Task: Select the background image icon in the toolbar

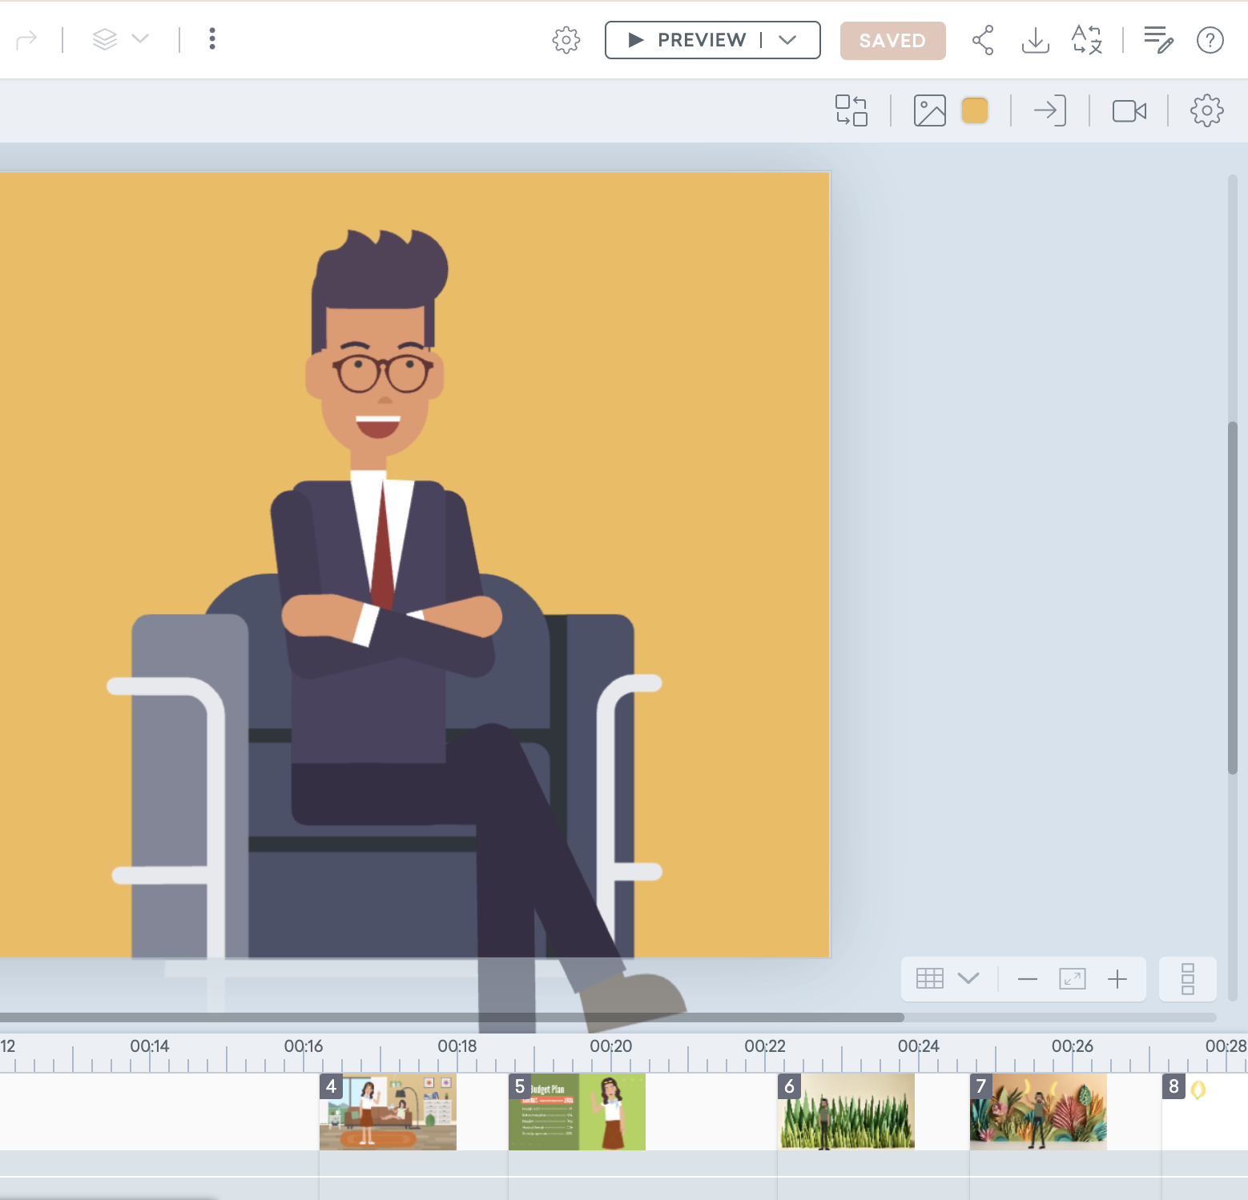Action: tap(931, 110)
